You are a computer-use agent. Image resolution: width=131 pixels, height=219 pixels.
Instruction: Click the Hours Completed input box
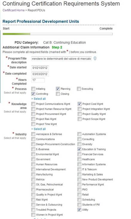click(38, 80)
